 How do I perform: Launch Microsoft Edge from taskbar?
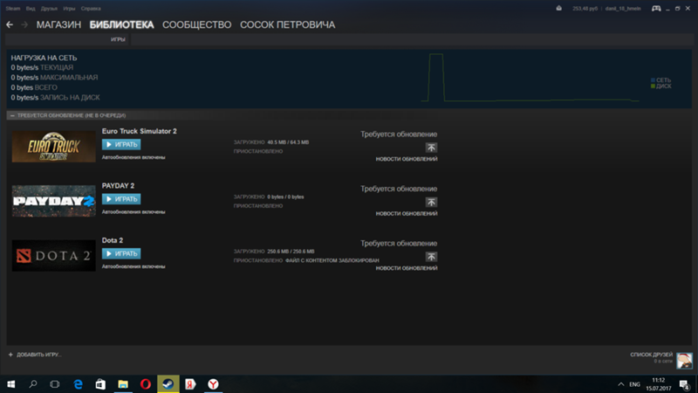pyautogui.click(x=78, y=384)
